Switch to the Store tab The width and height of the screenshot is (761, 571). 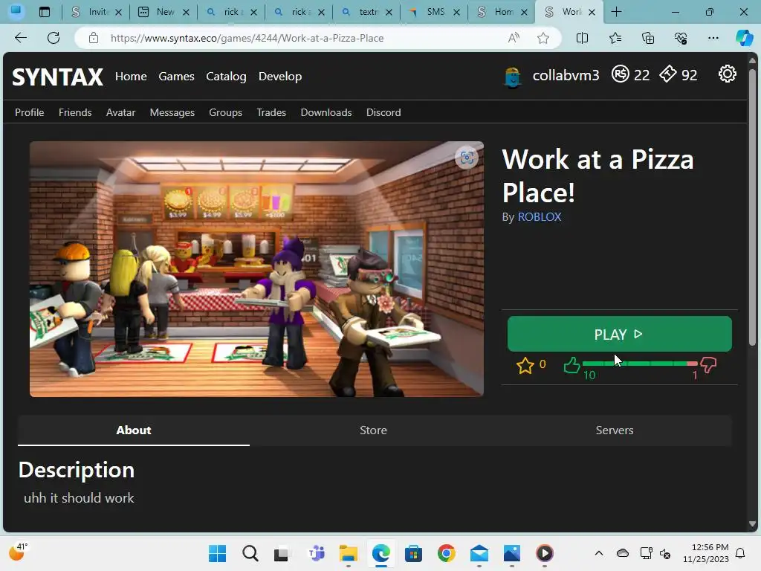(x=373, y=430)
